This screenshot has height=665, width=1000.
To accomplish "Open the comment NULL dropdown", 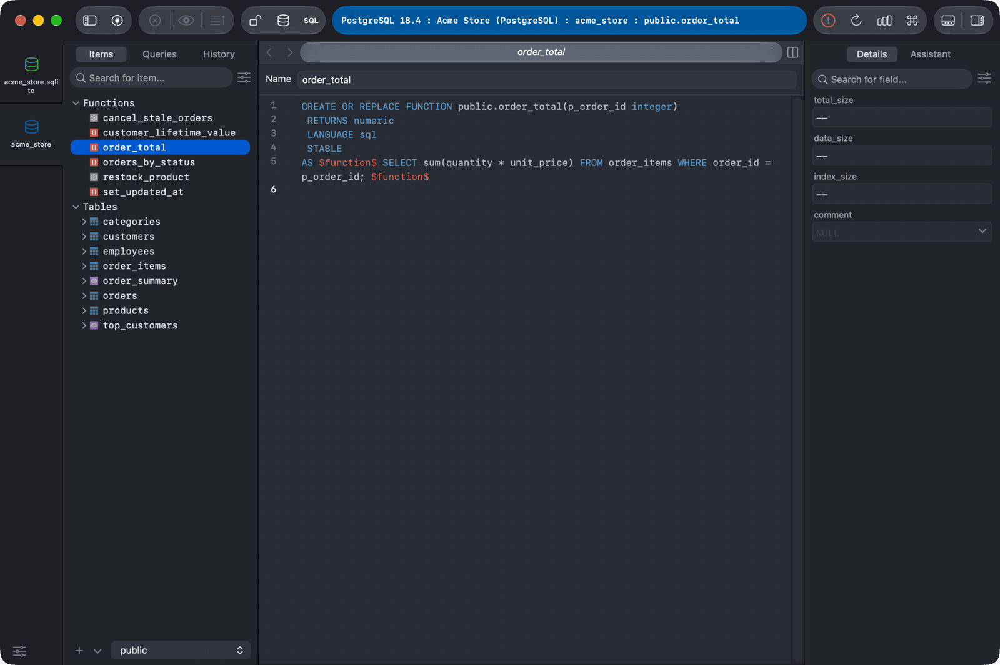I will click(902, 232).
